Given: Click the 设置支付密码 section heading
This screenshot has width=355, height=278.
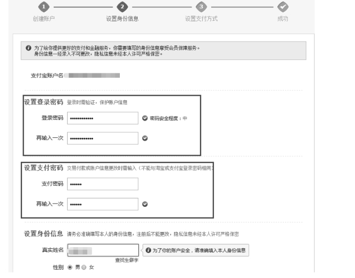Looking at the screenshot, I should coord(44,168).
